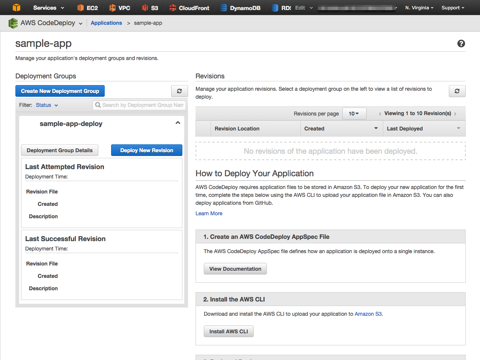Refresh the Revisions list
480x360 pixels.
[x=457, y=91]
